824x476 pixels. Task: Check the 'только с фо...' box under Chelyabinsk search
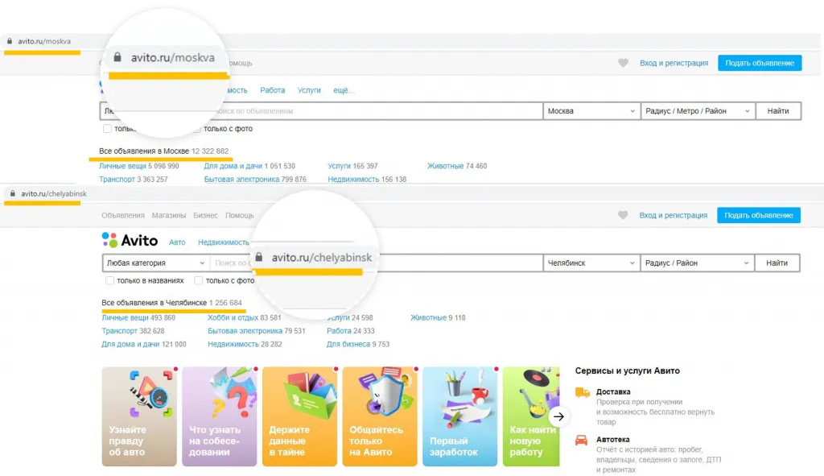[x=198, y=281]
